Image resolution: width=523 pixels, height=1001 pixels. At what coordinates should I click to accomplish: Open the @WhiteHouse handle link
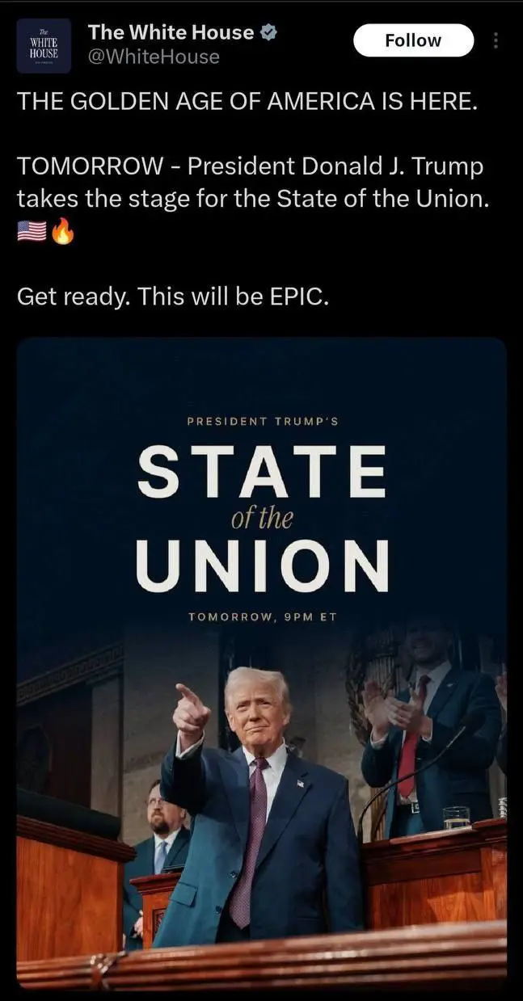tap(154, 57)
